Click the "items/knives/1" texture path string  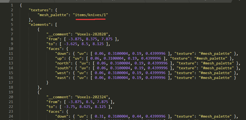(x=90, y=15)
